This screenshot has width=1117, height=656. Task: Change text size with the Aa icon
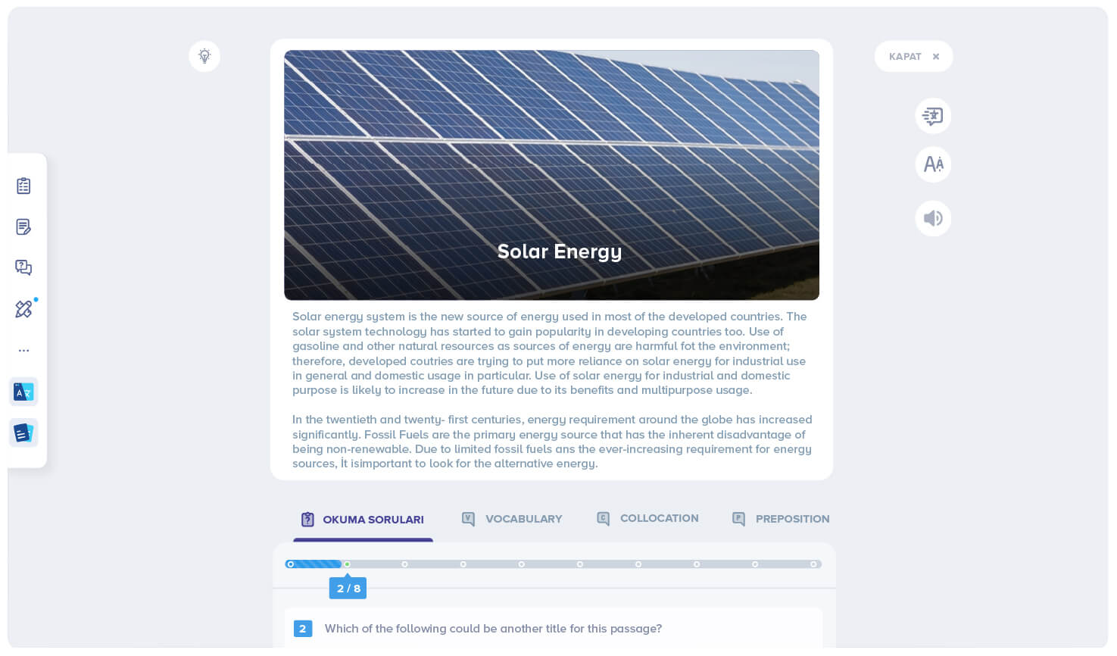click(x=933, y=164)
